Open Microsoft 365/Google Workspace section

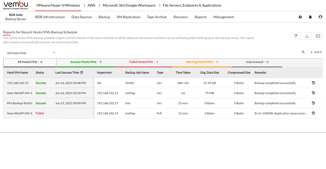[x=129, y=5]
